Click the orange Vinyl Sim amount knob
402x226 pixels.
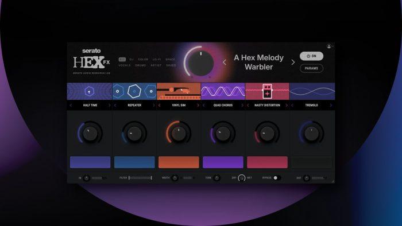coord(179,133)
